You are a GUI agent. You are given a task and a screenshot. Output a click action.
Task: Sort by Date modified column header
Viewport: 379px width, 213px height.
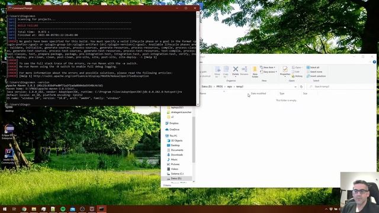[x=258, y=93]
